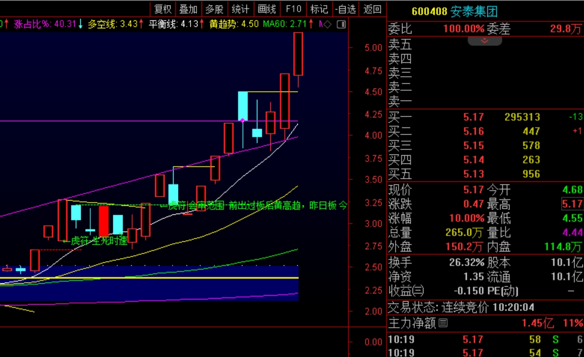The image size is (584, 357).
Task: Click 买五 bid price 5.13
Action: pos(473,174)
